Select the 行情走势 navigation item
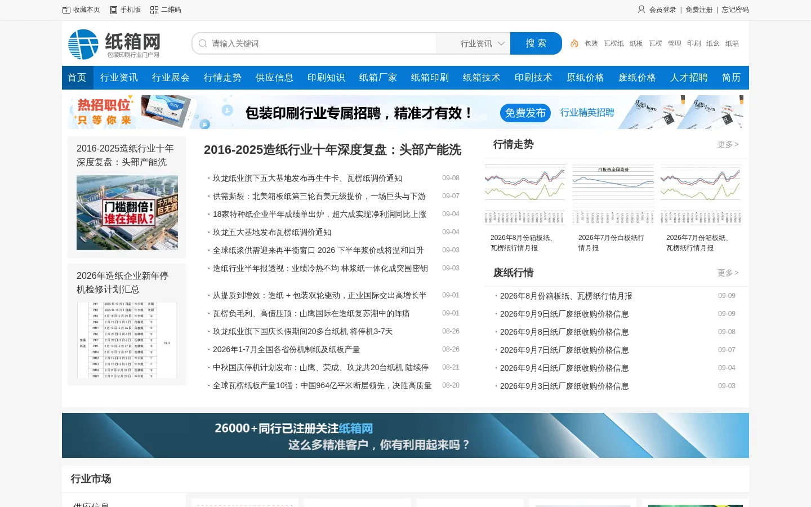The width and height of the screenshot is (811, 507). pos(222,78)
